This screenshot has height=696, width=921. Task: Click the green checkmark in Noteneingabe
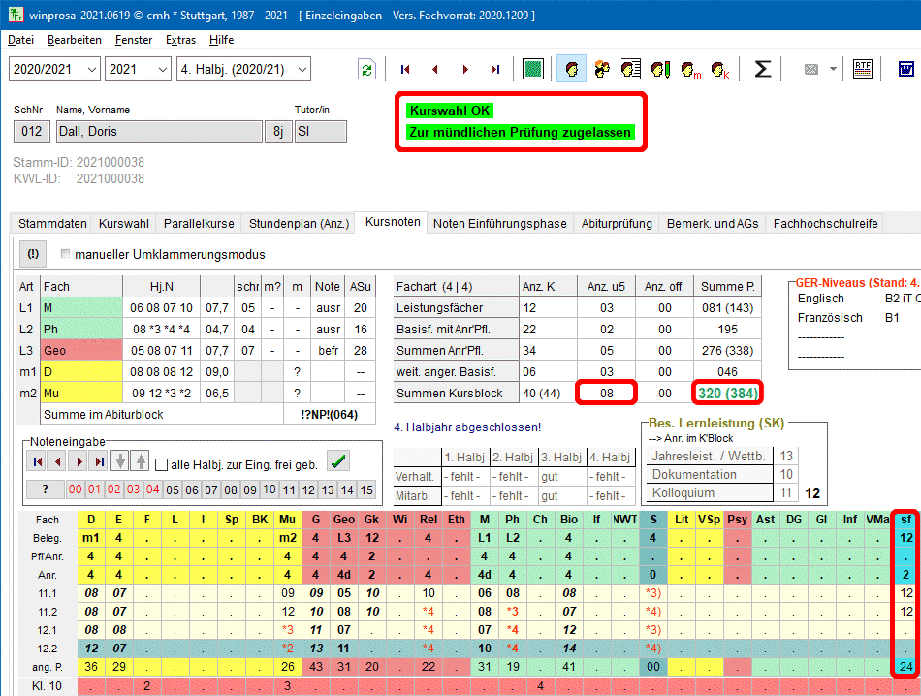(x=338, y=461)
